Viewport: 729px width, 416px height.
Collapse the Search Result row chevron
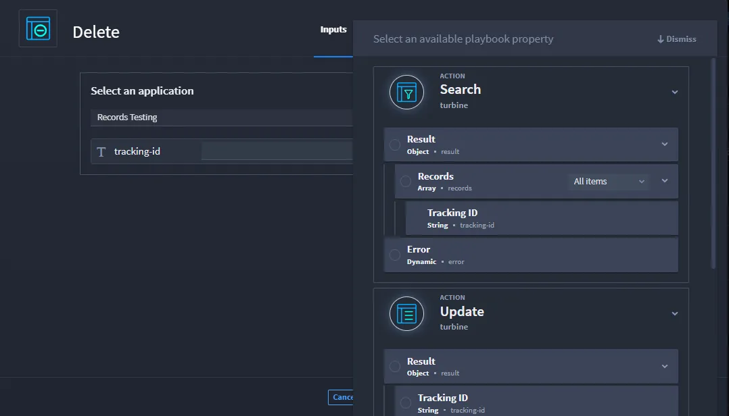point(665,145)
